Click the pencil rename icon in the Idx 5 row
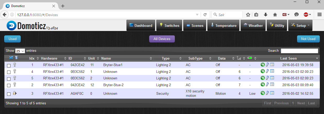The height and width of the screenshot is (114, 324). pyautogui.click(x=267, y=78)
